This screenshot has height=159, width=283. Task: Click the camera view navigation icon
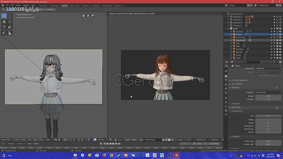83,16
